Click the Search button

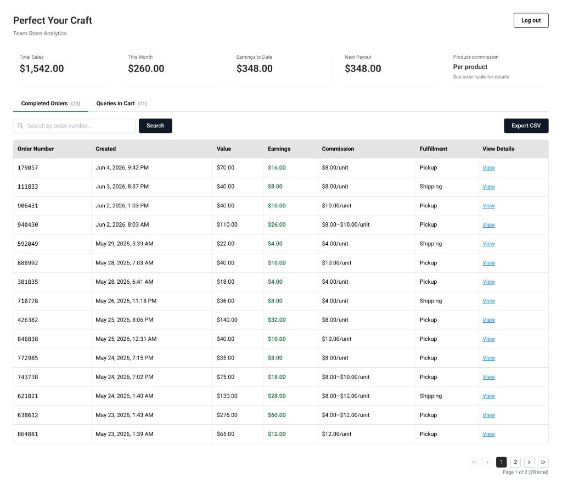155,126
